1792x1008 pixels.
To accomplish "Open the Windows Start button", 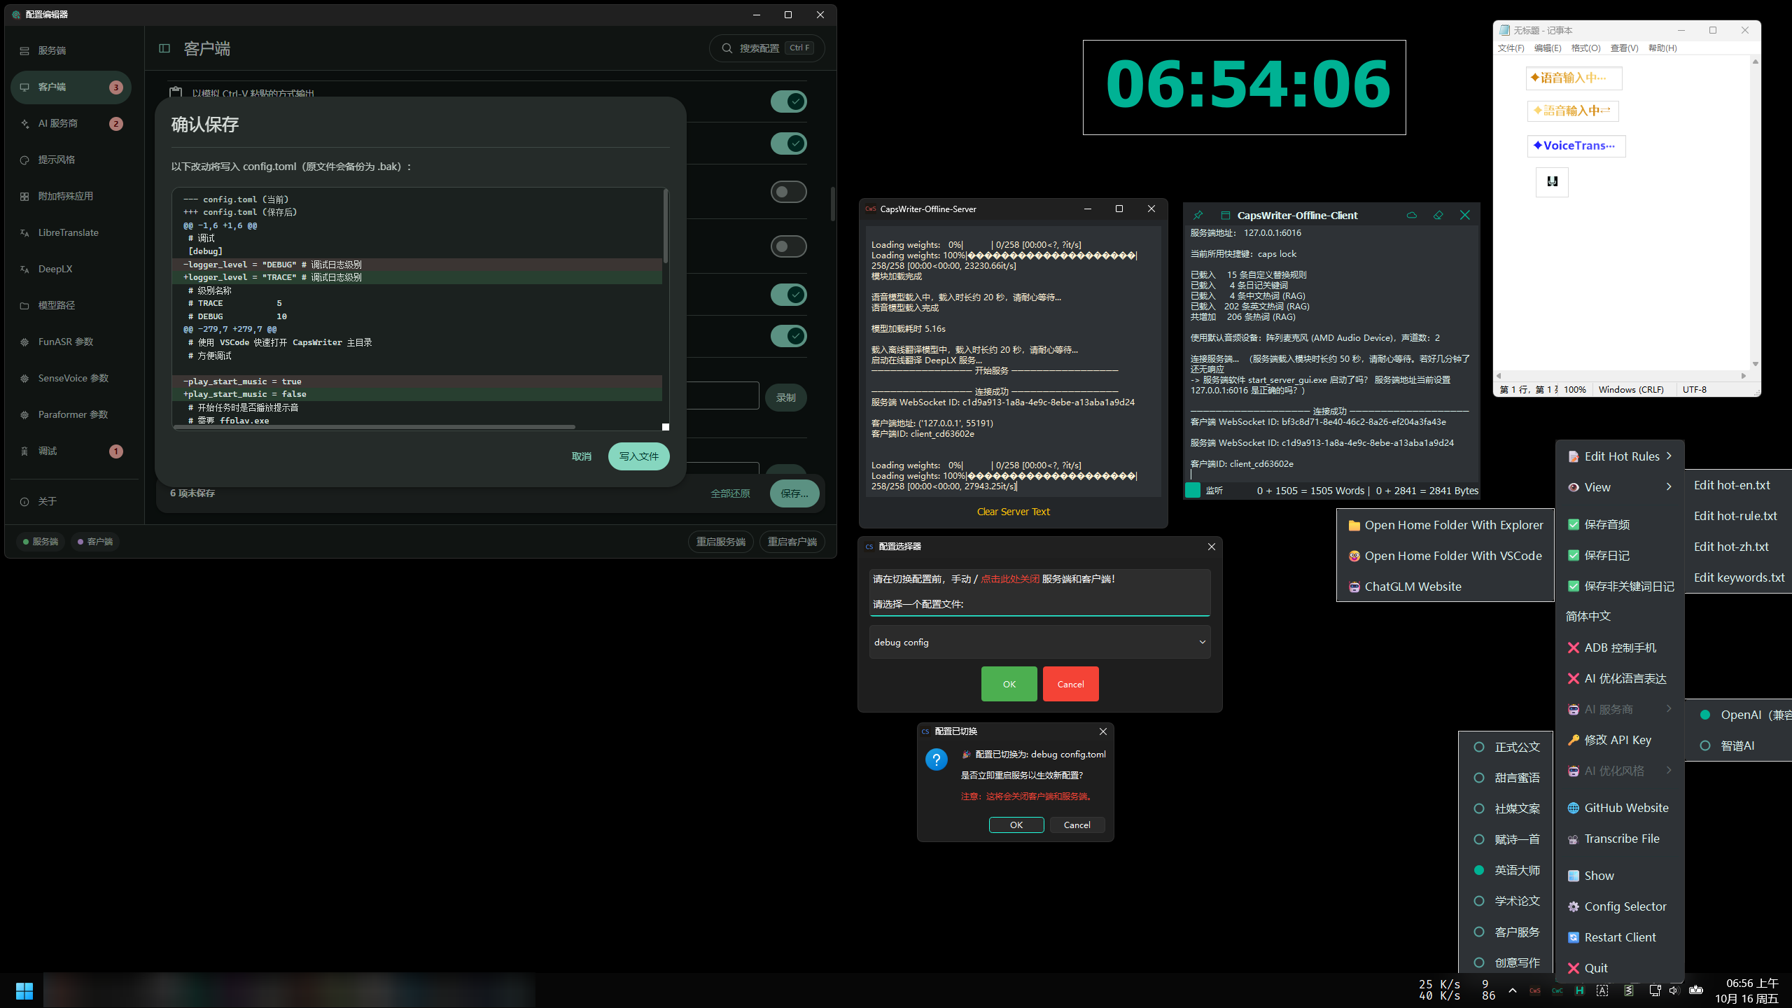I will pos(24,990).
